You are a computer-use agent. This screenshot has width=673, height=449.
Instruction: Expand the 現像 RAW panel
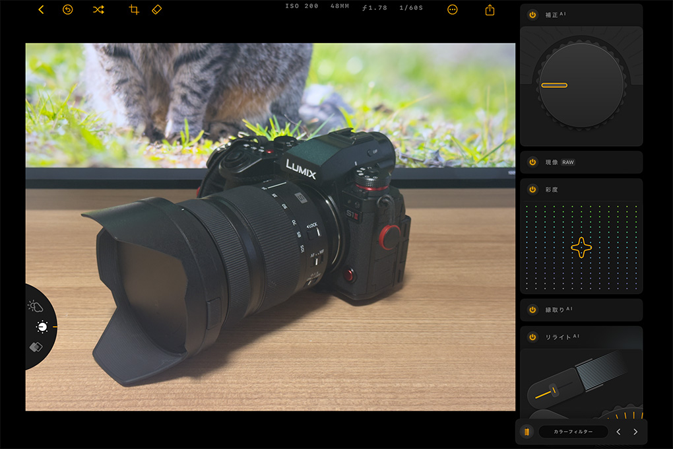pos(581,162)
